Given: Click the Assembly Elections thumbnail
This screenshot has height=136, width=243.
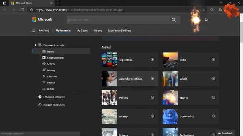Looking at the screenshot, I should point(109,79).
